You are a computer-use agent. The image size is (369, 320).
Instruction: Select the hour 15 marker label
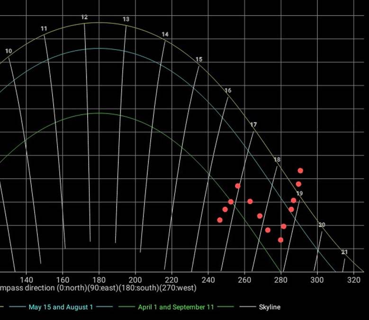point(199,60)
